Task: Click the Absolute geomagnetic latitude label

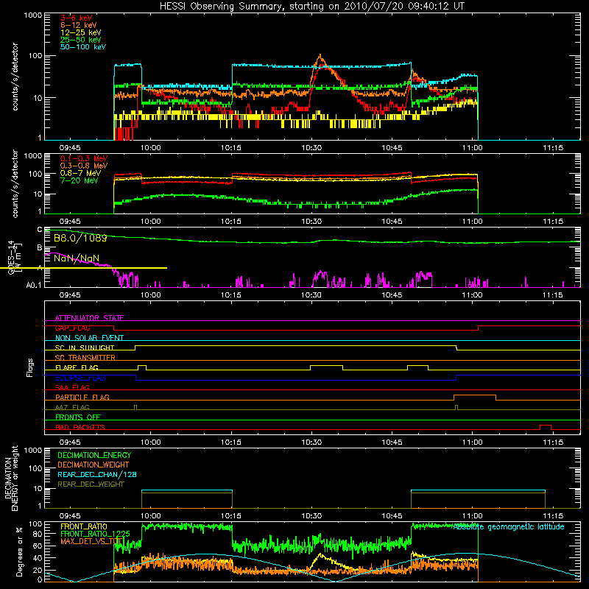Action: (x=509, y=527)
